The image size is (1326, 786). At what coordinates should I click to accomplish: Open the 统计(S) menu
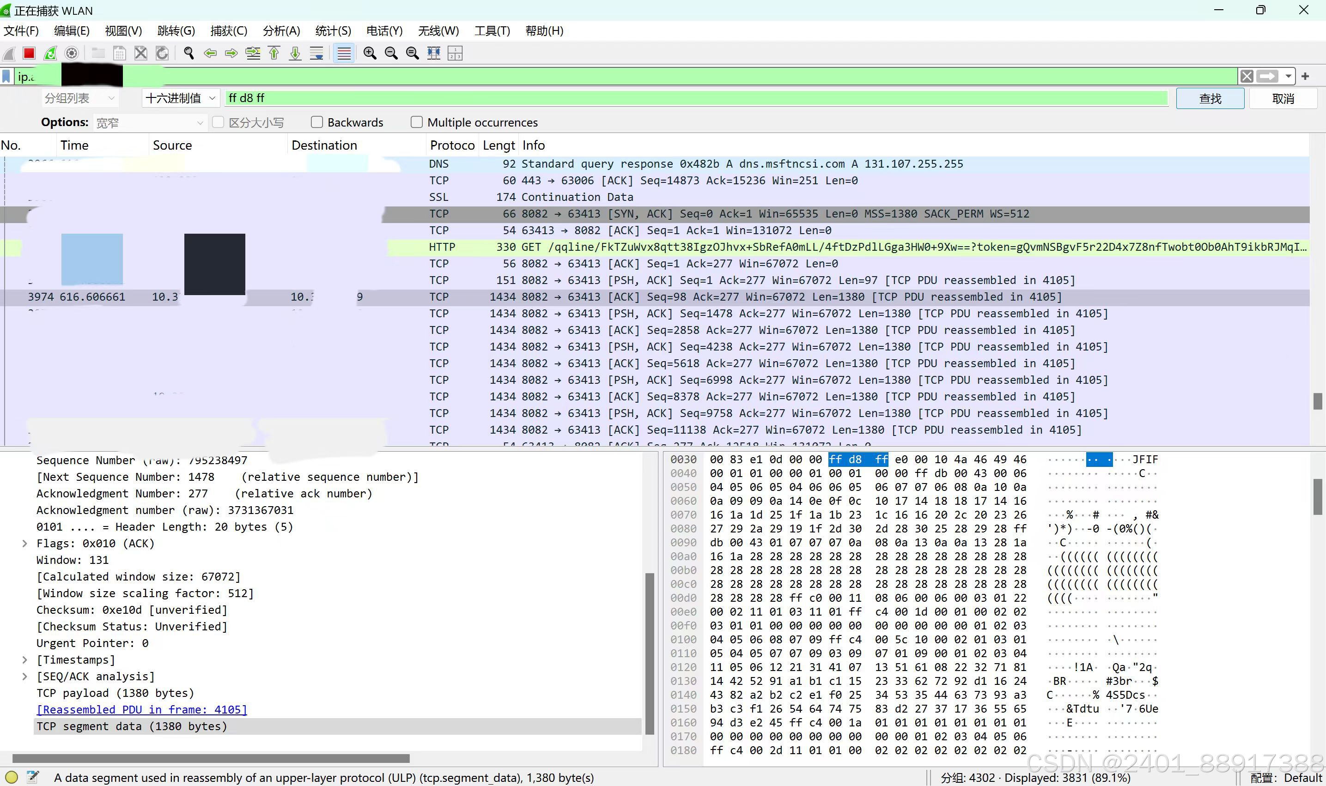333,31
